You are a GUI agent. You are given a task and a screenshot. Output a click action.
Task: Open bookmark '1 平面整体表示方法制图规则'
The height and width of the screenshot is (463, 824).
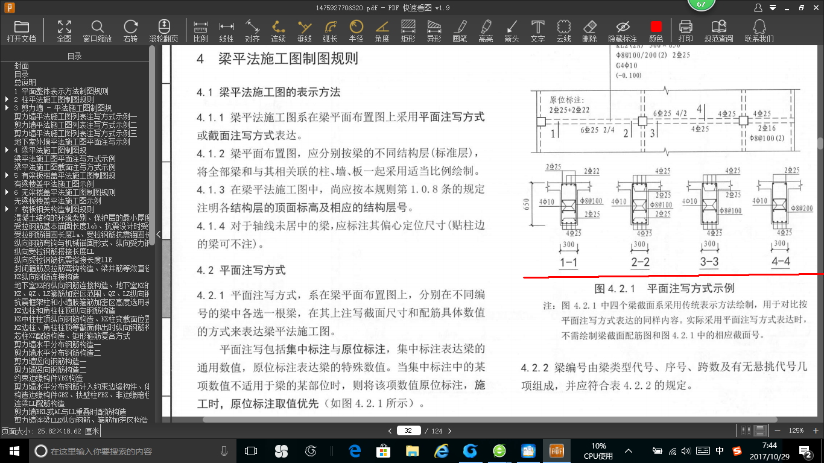pyautogui.click(x=62, y=91)
